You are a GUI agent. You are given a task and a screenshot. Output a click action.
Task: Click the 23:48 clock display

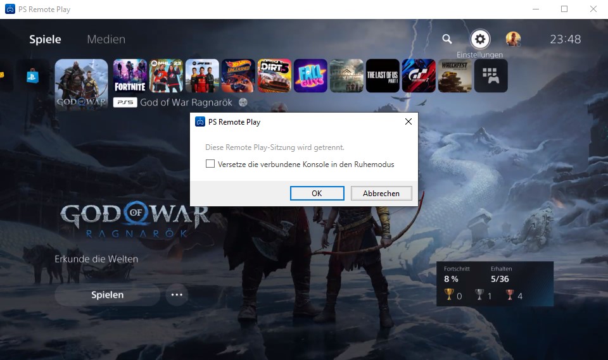566,39
